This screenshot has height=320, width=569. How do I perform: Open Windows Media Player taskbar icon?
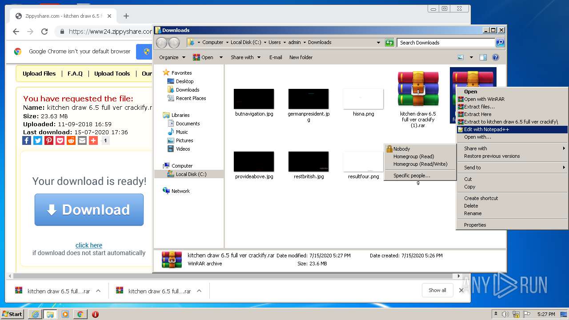pyautogui.click(x=65, y=314)
